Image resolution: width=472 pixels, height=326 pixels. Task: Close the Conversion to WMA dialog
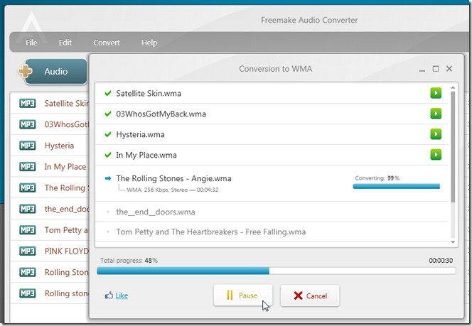click(449, 69)
